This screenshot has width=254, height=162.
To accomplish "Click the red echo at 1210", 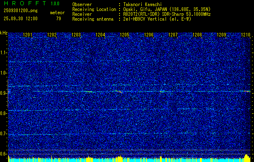I will pyautogui.click(x=247, y=91).
